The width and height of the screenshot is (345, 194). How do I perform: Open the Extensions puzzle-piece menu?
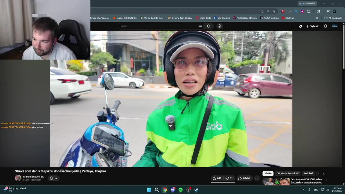(309, 11)
